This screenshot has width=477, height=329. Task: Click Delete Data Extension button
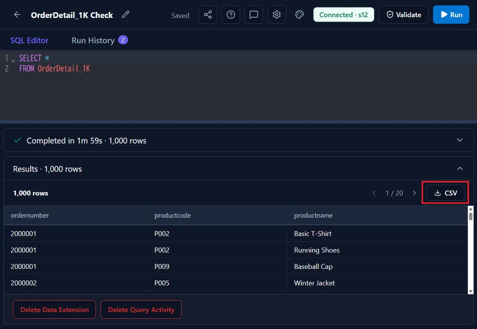[x=54, y=310]
